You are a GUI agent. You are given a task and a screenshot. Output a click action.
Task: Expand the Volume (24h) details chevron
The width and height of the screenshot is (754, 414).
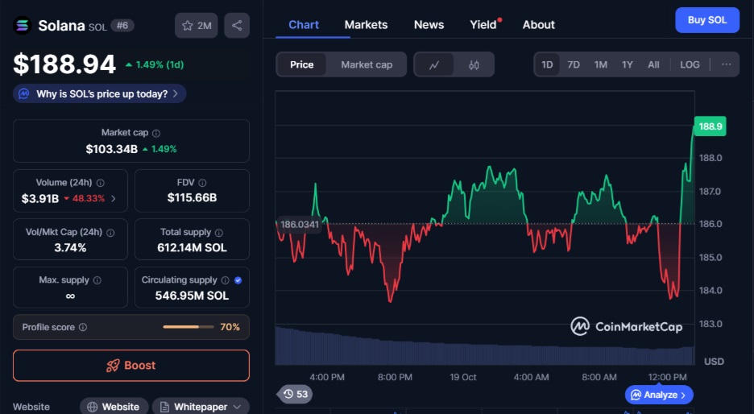pos(114,199)
